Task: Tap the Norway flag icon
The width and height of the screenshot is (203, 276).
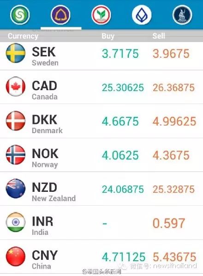Action: tap(16, 155)
